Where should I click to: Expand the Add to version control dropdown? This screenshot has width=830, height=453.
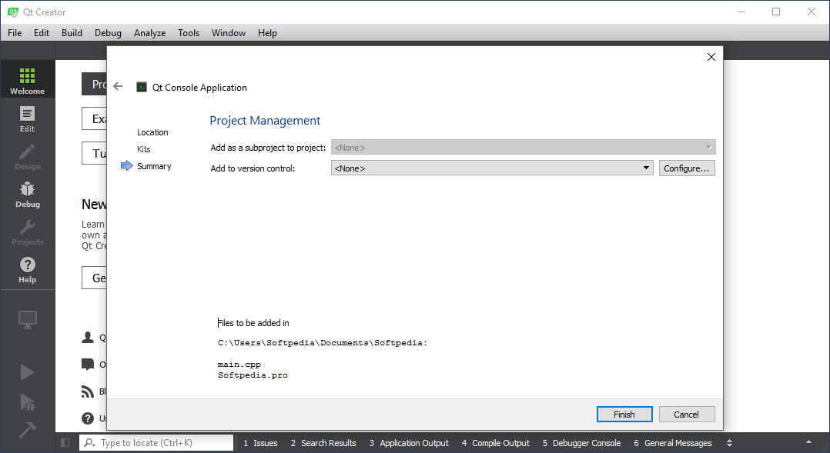click(492, 168)
